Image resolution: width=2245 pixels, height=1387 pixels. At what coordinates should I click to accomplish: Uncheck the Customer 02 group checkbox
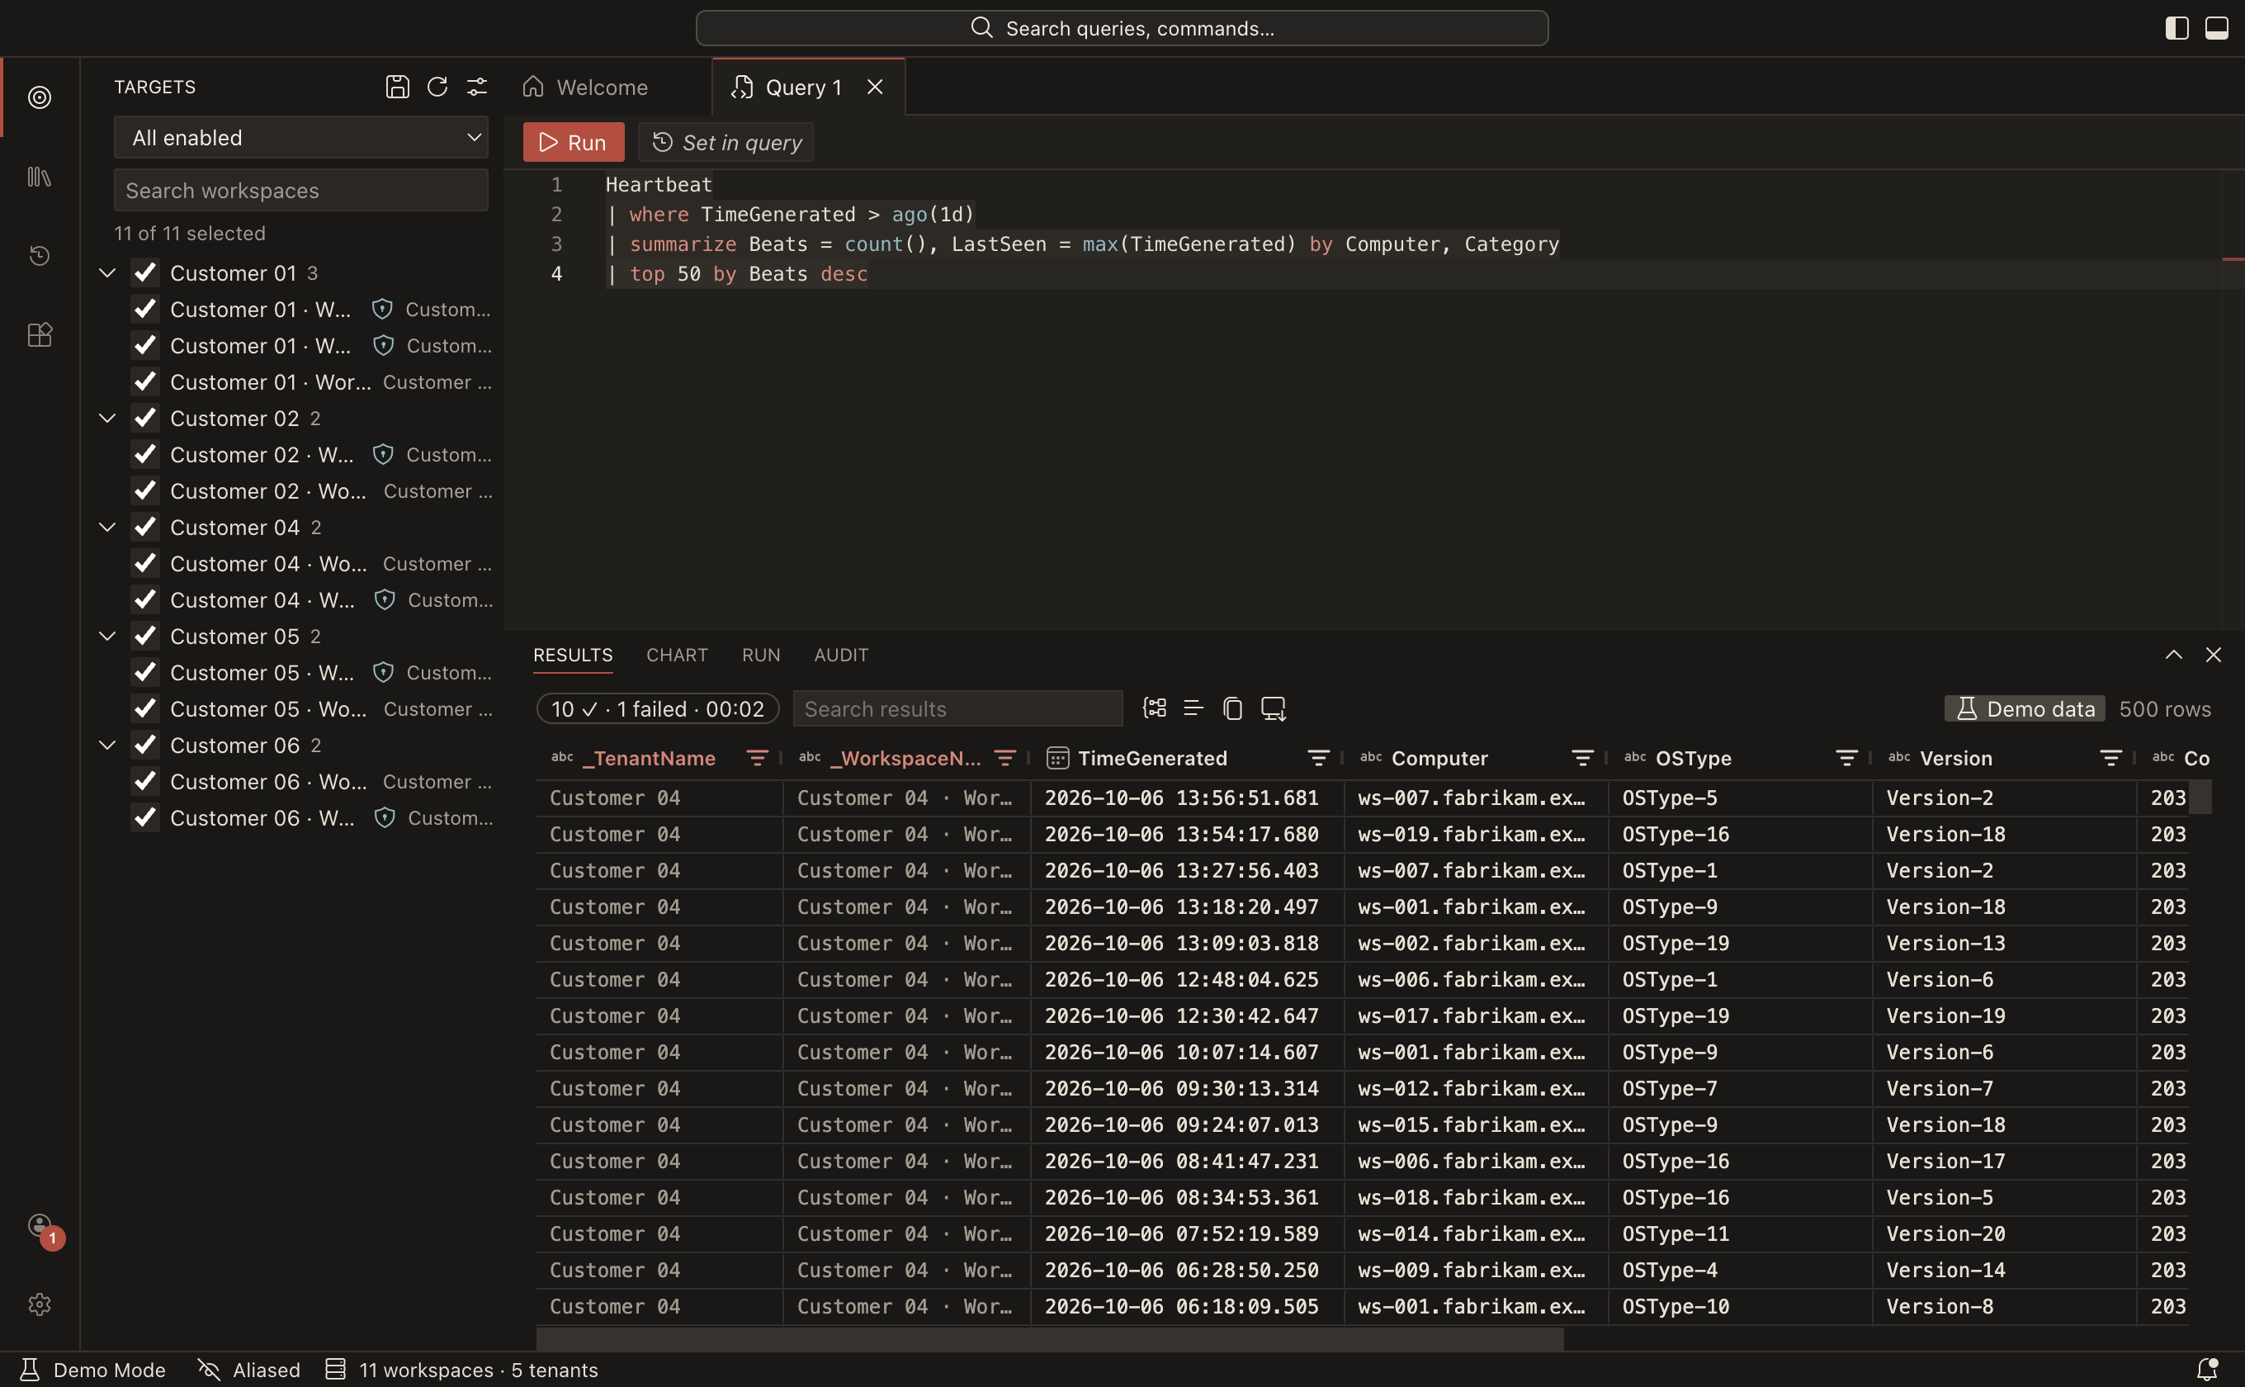(146, 418)
